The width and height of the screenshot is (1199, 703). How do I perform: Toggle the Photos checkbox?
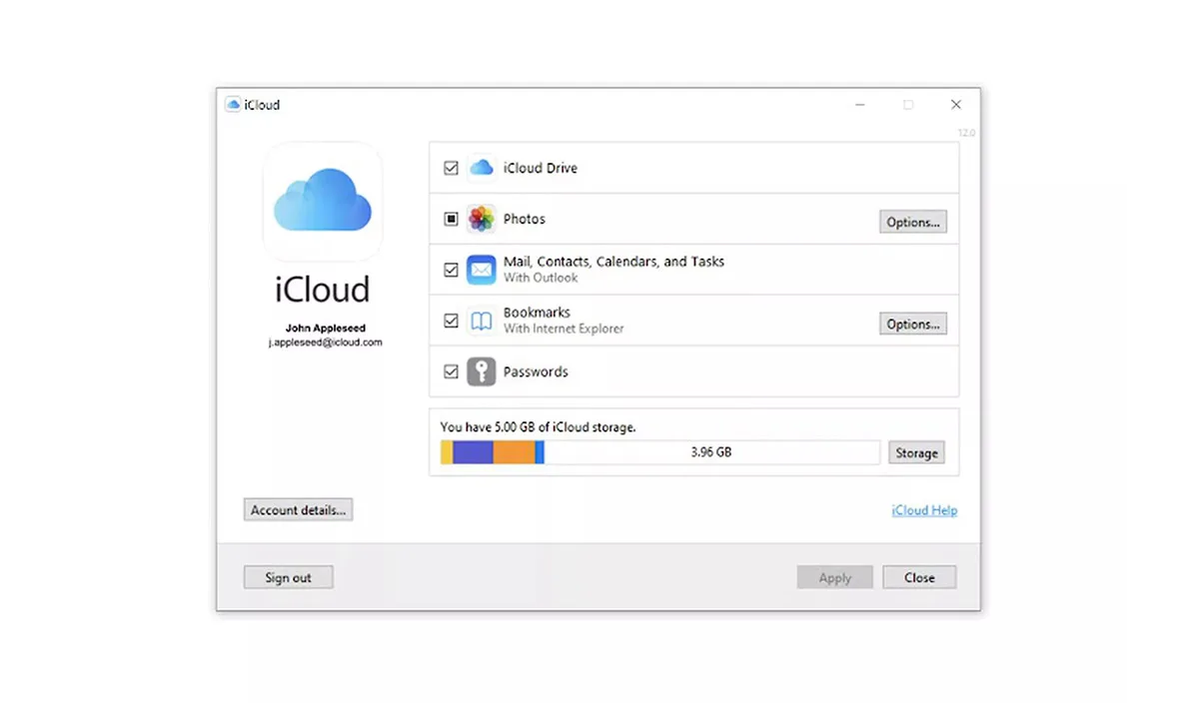coord(451,219)
